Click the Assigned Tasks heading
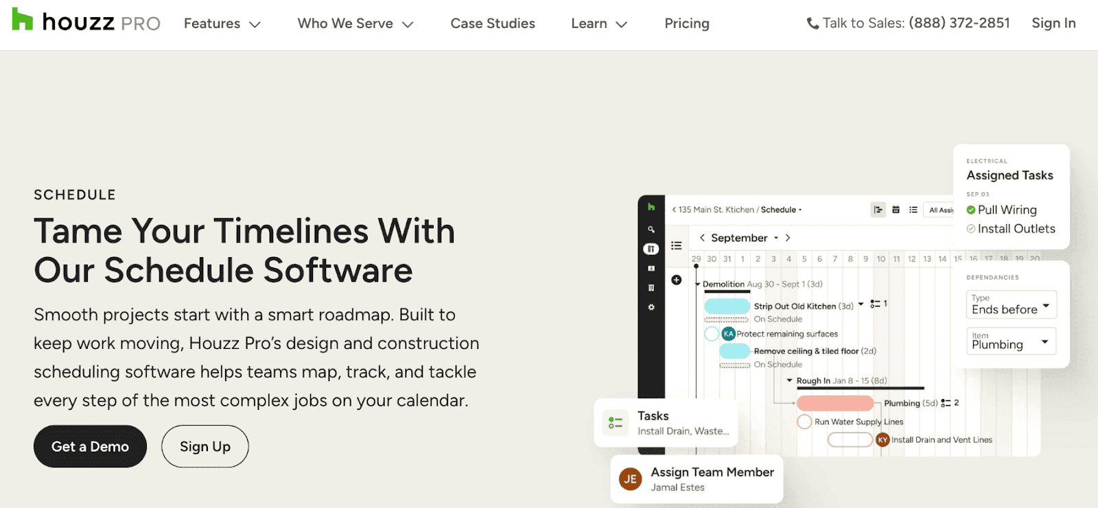 pos(1009,176)
